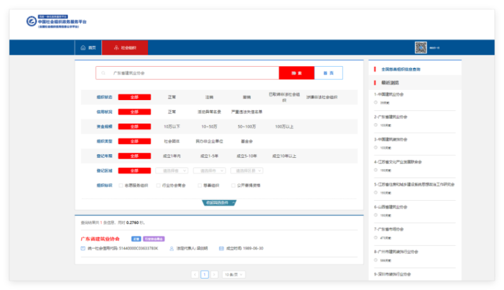The width and height of the screenshot is (504, 290).
Task: Go to the 首页 tab in the navigation bar
Action: coord(88,48)
